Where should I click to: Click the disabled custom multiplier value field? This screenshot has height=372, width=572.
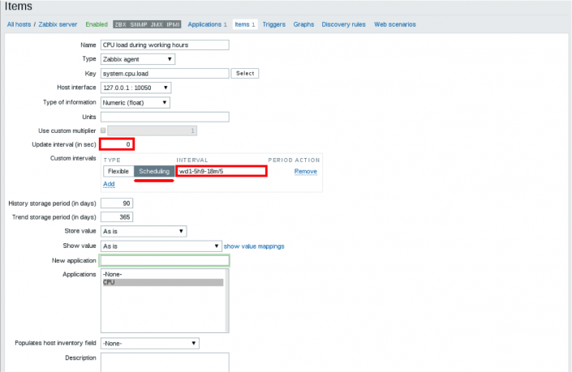152,130
